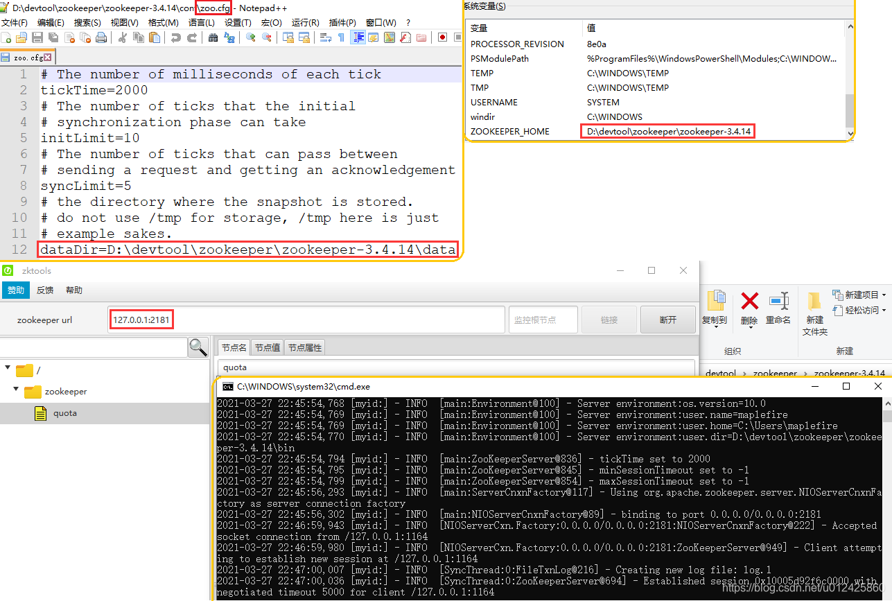Click the Save All icon in Notepad++
The width and height of the screenshot is (892, 601).
tap(53, 37)
